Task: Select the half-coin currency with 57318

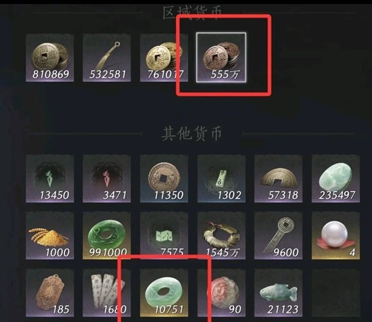Action: 278,179
